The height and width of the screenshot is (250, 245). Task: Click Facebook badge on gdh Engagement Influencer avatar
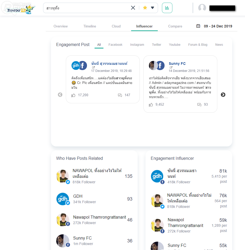coord(162,182)
